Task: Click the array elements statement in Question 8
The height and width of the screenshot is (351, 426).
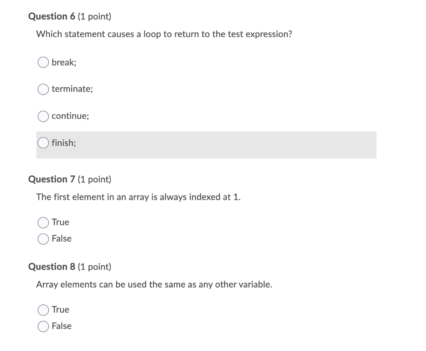Action: [154, 284]
